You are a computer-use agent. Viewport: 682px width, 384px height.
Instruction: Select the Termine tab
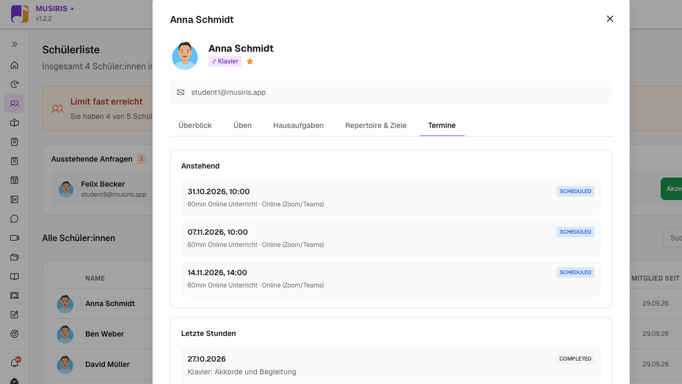pos(442,125)
